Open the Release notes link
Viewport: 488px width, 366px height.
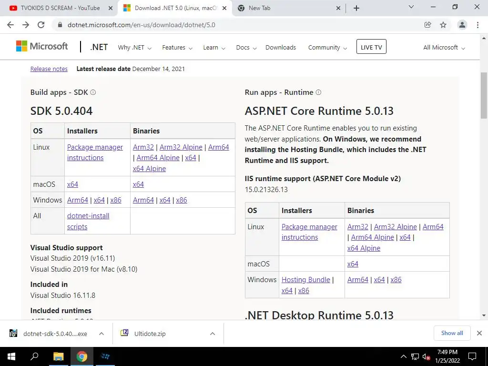(49, 69)
